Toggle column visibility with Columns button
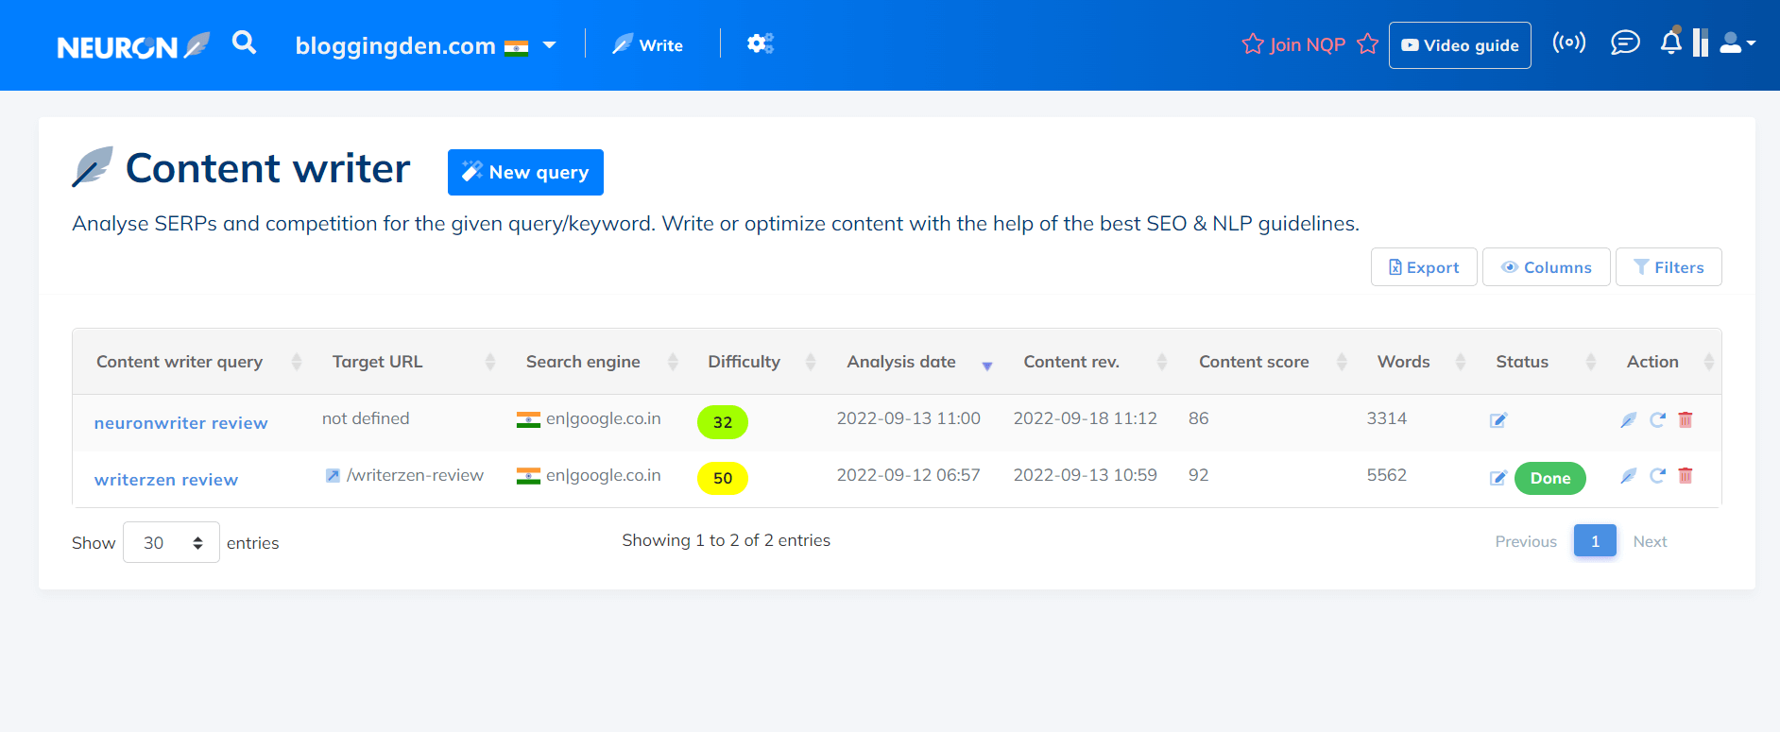The height and width of the screenshot is (732, 1780). click(x=1546, y=267)
